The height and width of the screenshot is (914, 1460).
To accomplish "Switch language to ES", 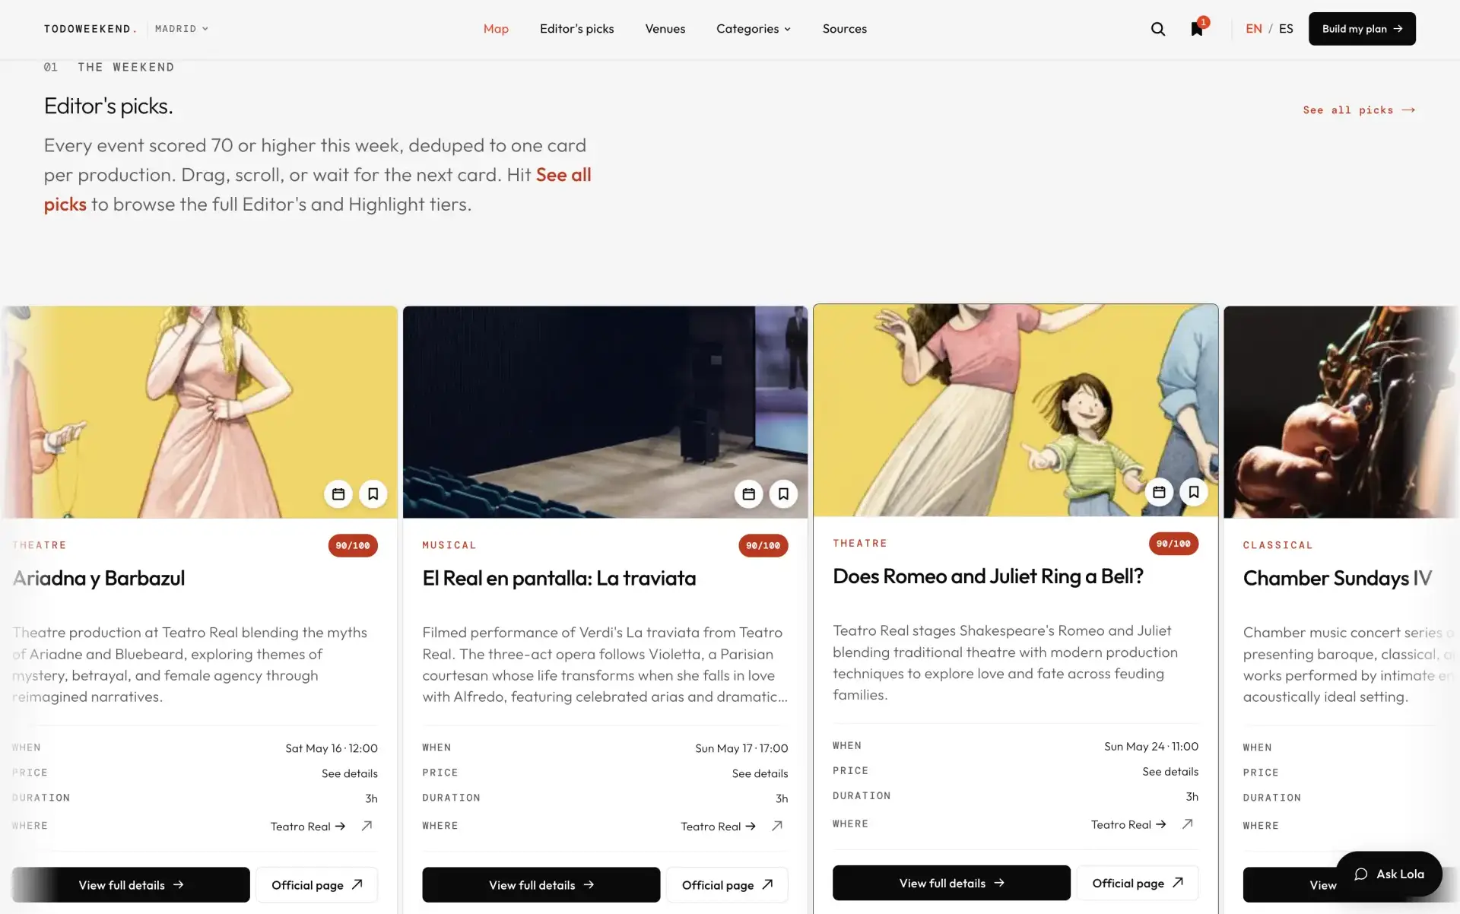I will [1286, 29].
